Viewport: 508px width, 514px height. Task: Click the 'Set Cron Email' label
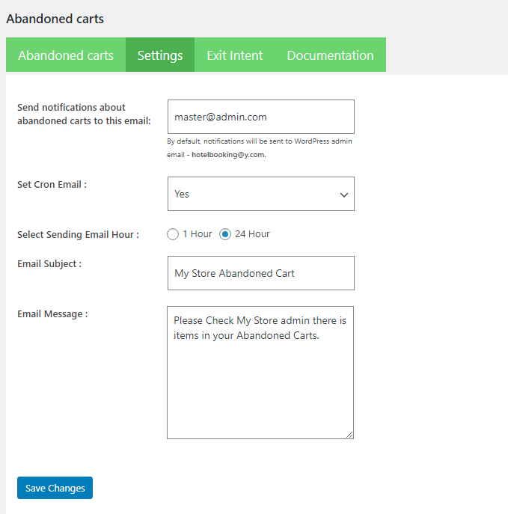coord(52,184)
